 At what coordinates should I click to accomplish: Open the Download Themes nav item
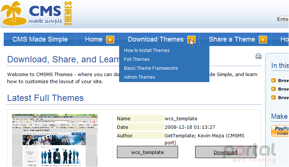tap(156, 39)
